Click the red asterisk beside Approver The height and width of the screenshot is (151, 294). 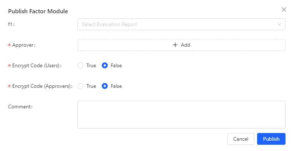click(9, 45)
